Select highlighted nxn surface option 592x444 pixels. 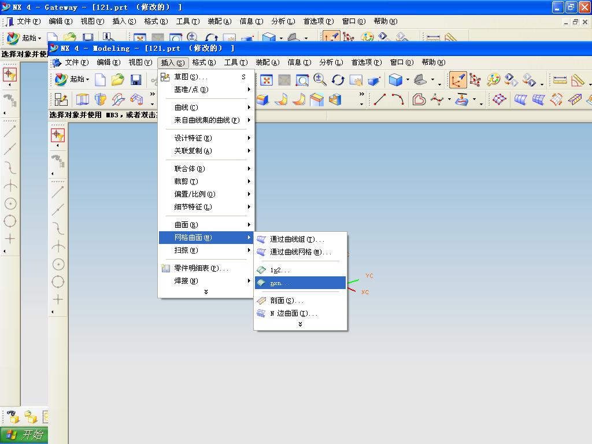click(301, 283)
